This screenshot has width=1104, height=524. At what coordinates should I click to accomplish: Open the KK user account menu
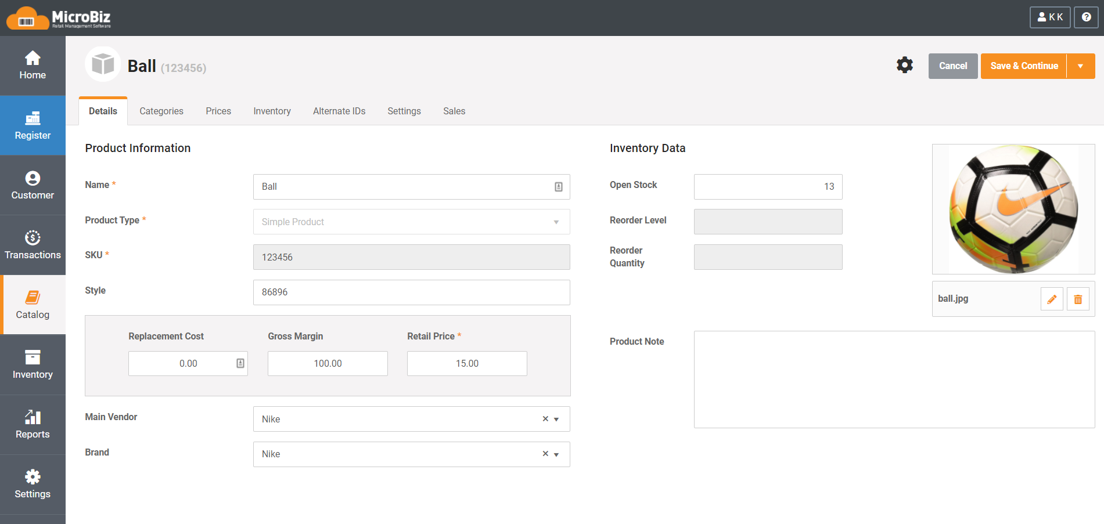(x=1049, y=17)
